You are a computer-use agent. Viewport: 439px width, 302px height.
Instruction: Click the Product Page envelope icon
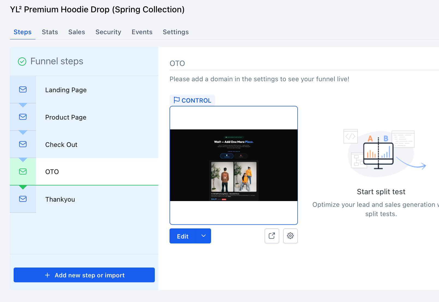click(x=23, y=117)
